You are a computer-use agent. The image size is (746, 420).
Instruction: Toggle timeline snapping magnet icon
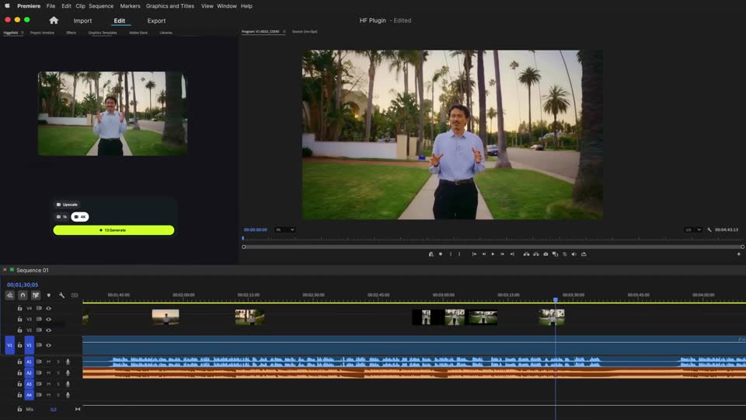23,296
